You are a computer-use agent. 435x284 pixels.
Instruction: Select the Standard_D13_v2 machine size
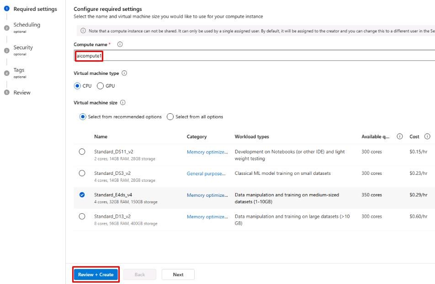[x=82, y=216]
